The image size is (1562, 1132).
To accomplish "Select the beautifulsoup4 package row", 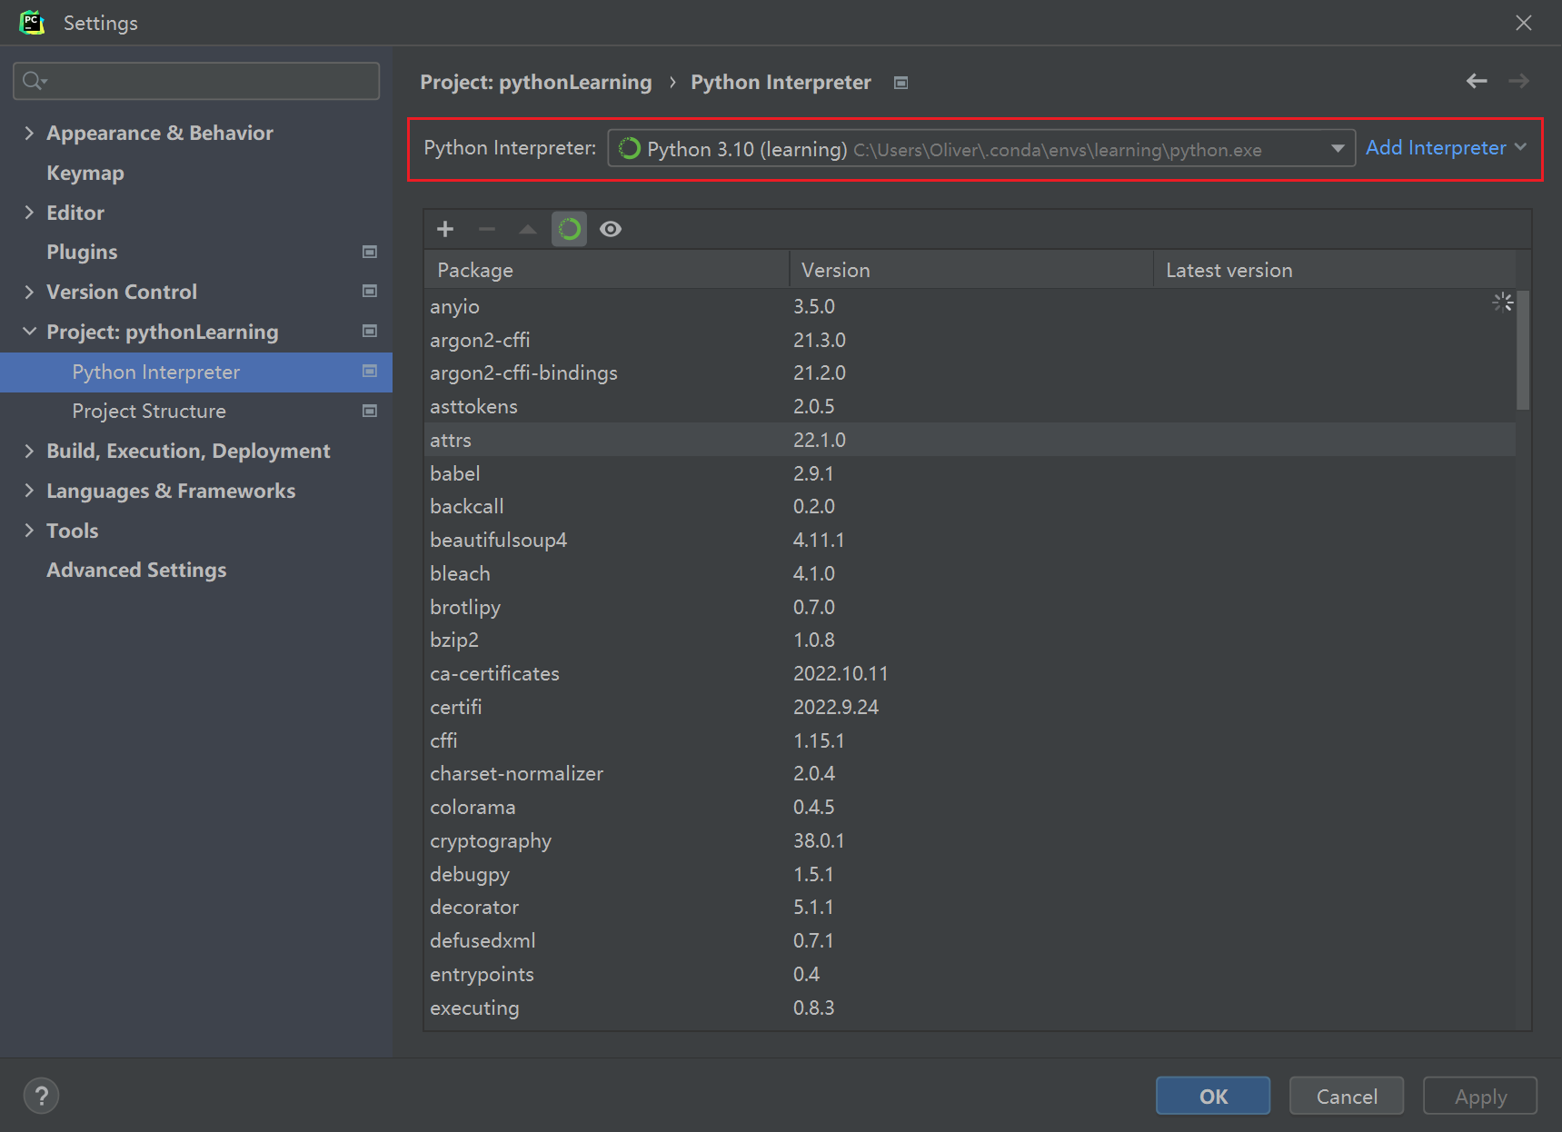I will click(x=970, y=540).
